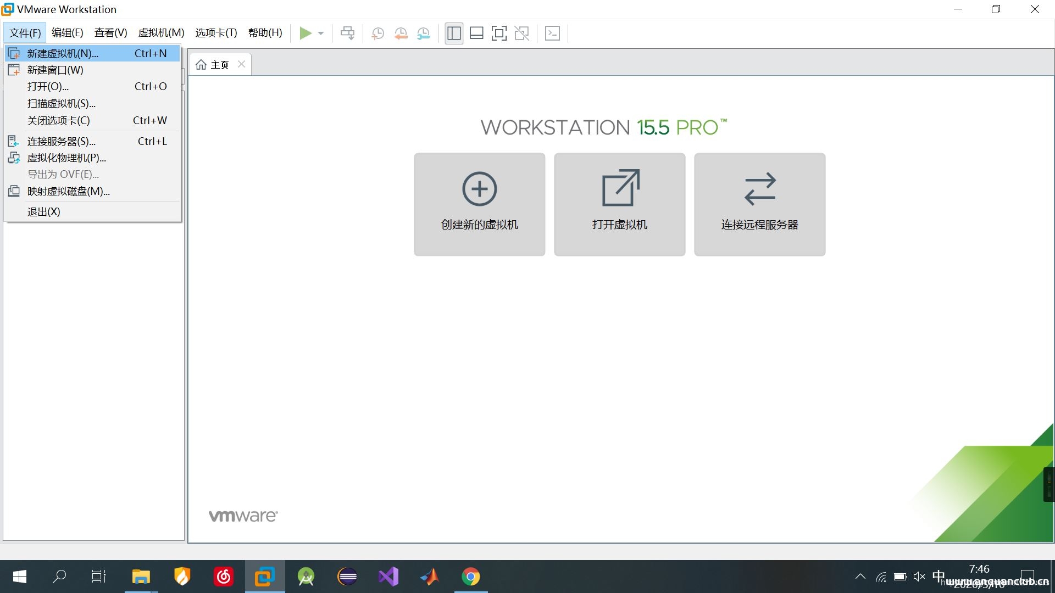Open File Explorer from the taskbar
1055x593 pixels.
[x=141, y=577]
